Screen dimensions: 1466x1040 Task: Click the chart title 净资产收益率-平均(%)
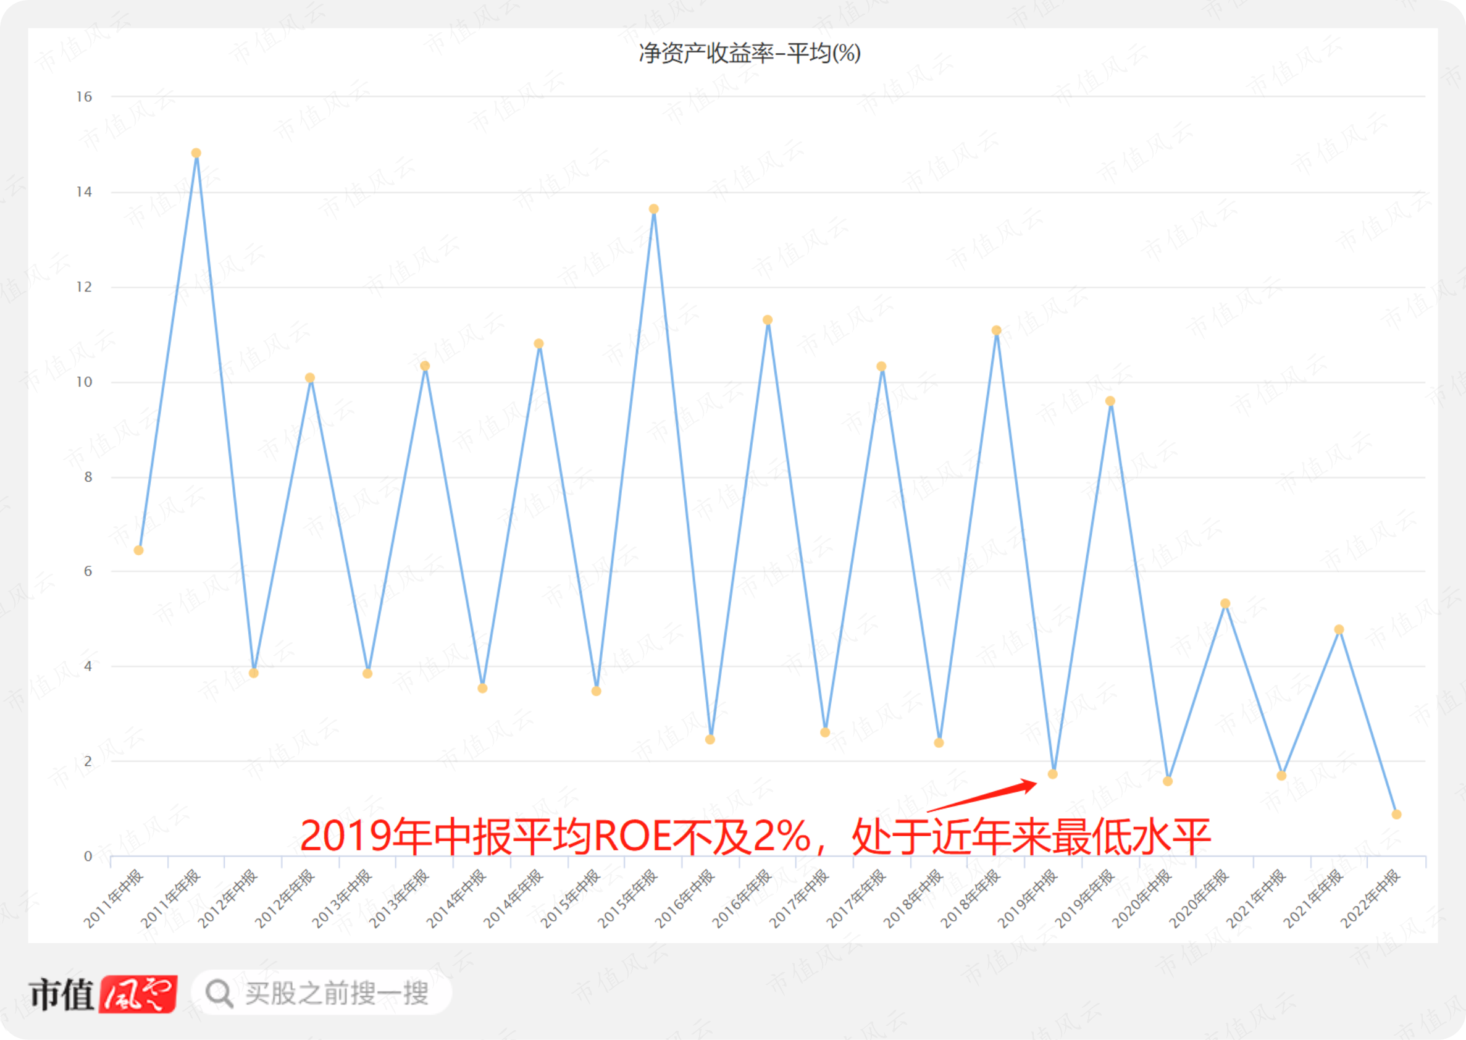coord(750,52)
